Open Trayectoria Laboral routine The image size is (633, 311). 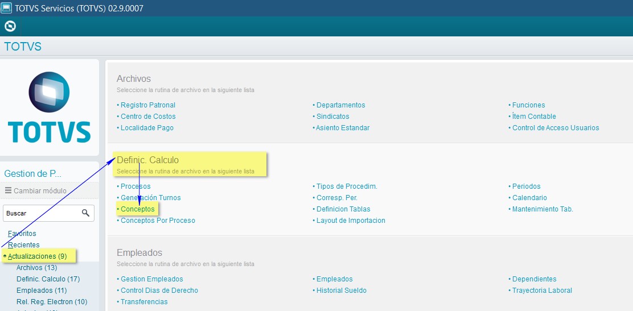point(542,290)
